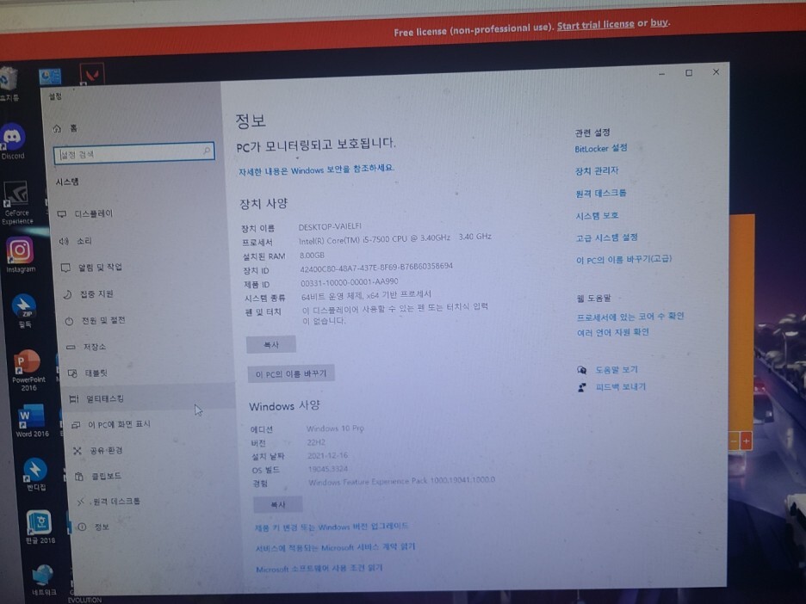Viewport: 806px width, 604px height.
Task: Click the info icon beside 정보
Action: click(82, 527)
